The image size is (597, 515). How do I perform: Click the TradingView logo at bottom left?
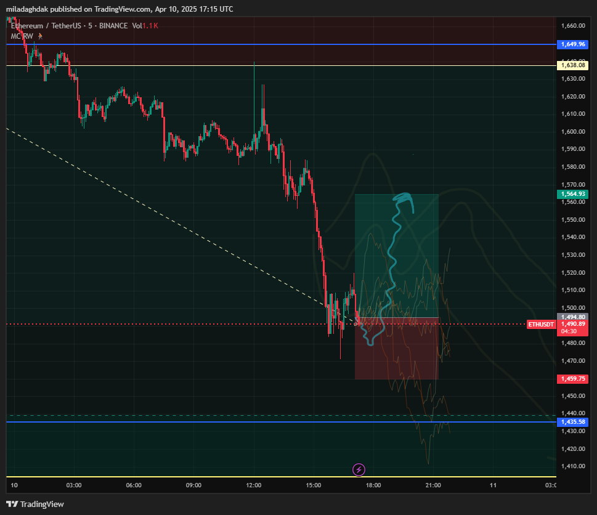point(35,504)
